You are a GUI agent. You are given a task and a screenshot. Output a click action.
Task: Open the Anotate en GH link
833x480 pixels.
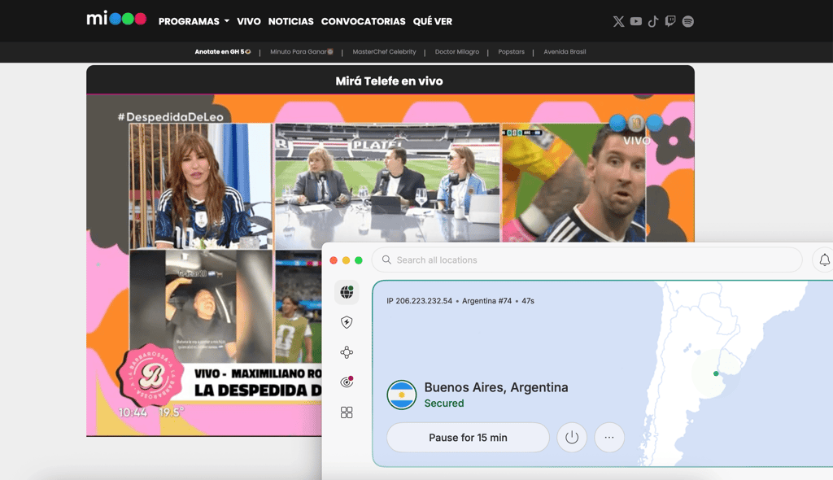point(223,51)
